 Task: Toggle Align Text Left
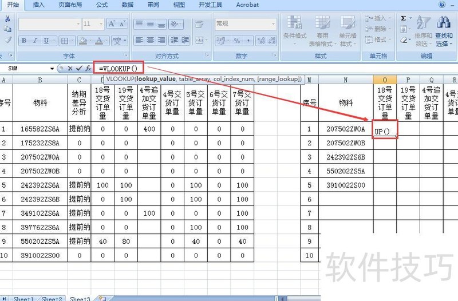click(x=139, y=40)
